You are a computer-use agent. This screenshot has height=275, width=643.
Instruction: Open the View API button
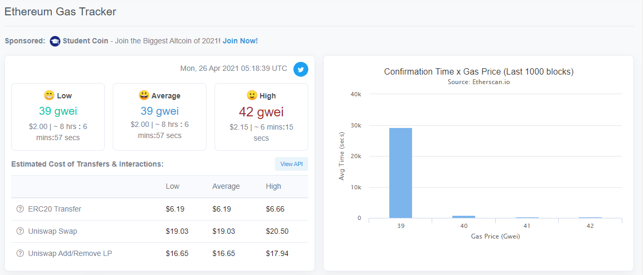click(x=291, y=164)
